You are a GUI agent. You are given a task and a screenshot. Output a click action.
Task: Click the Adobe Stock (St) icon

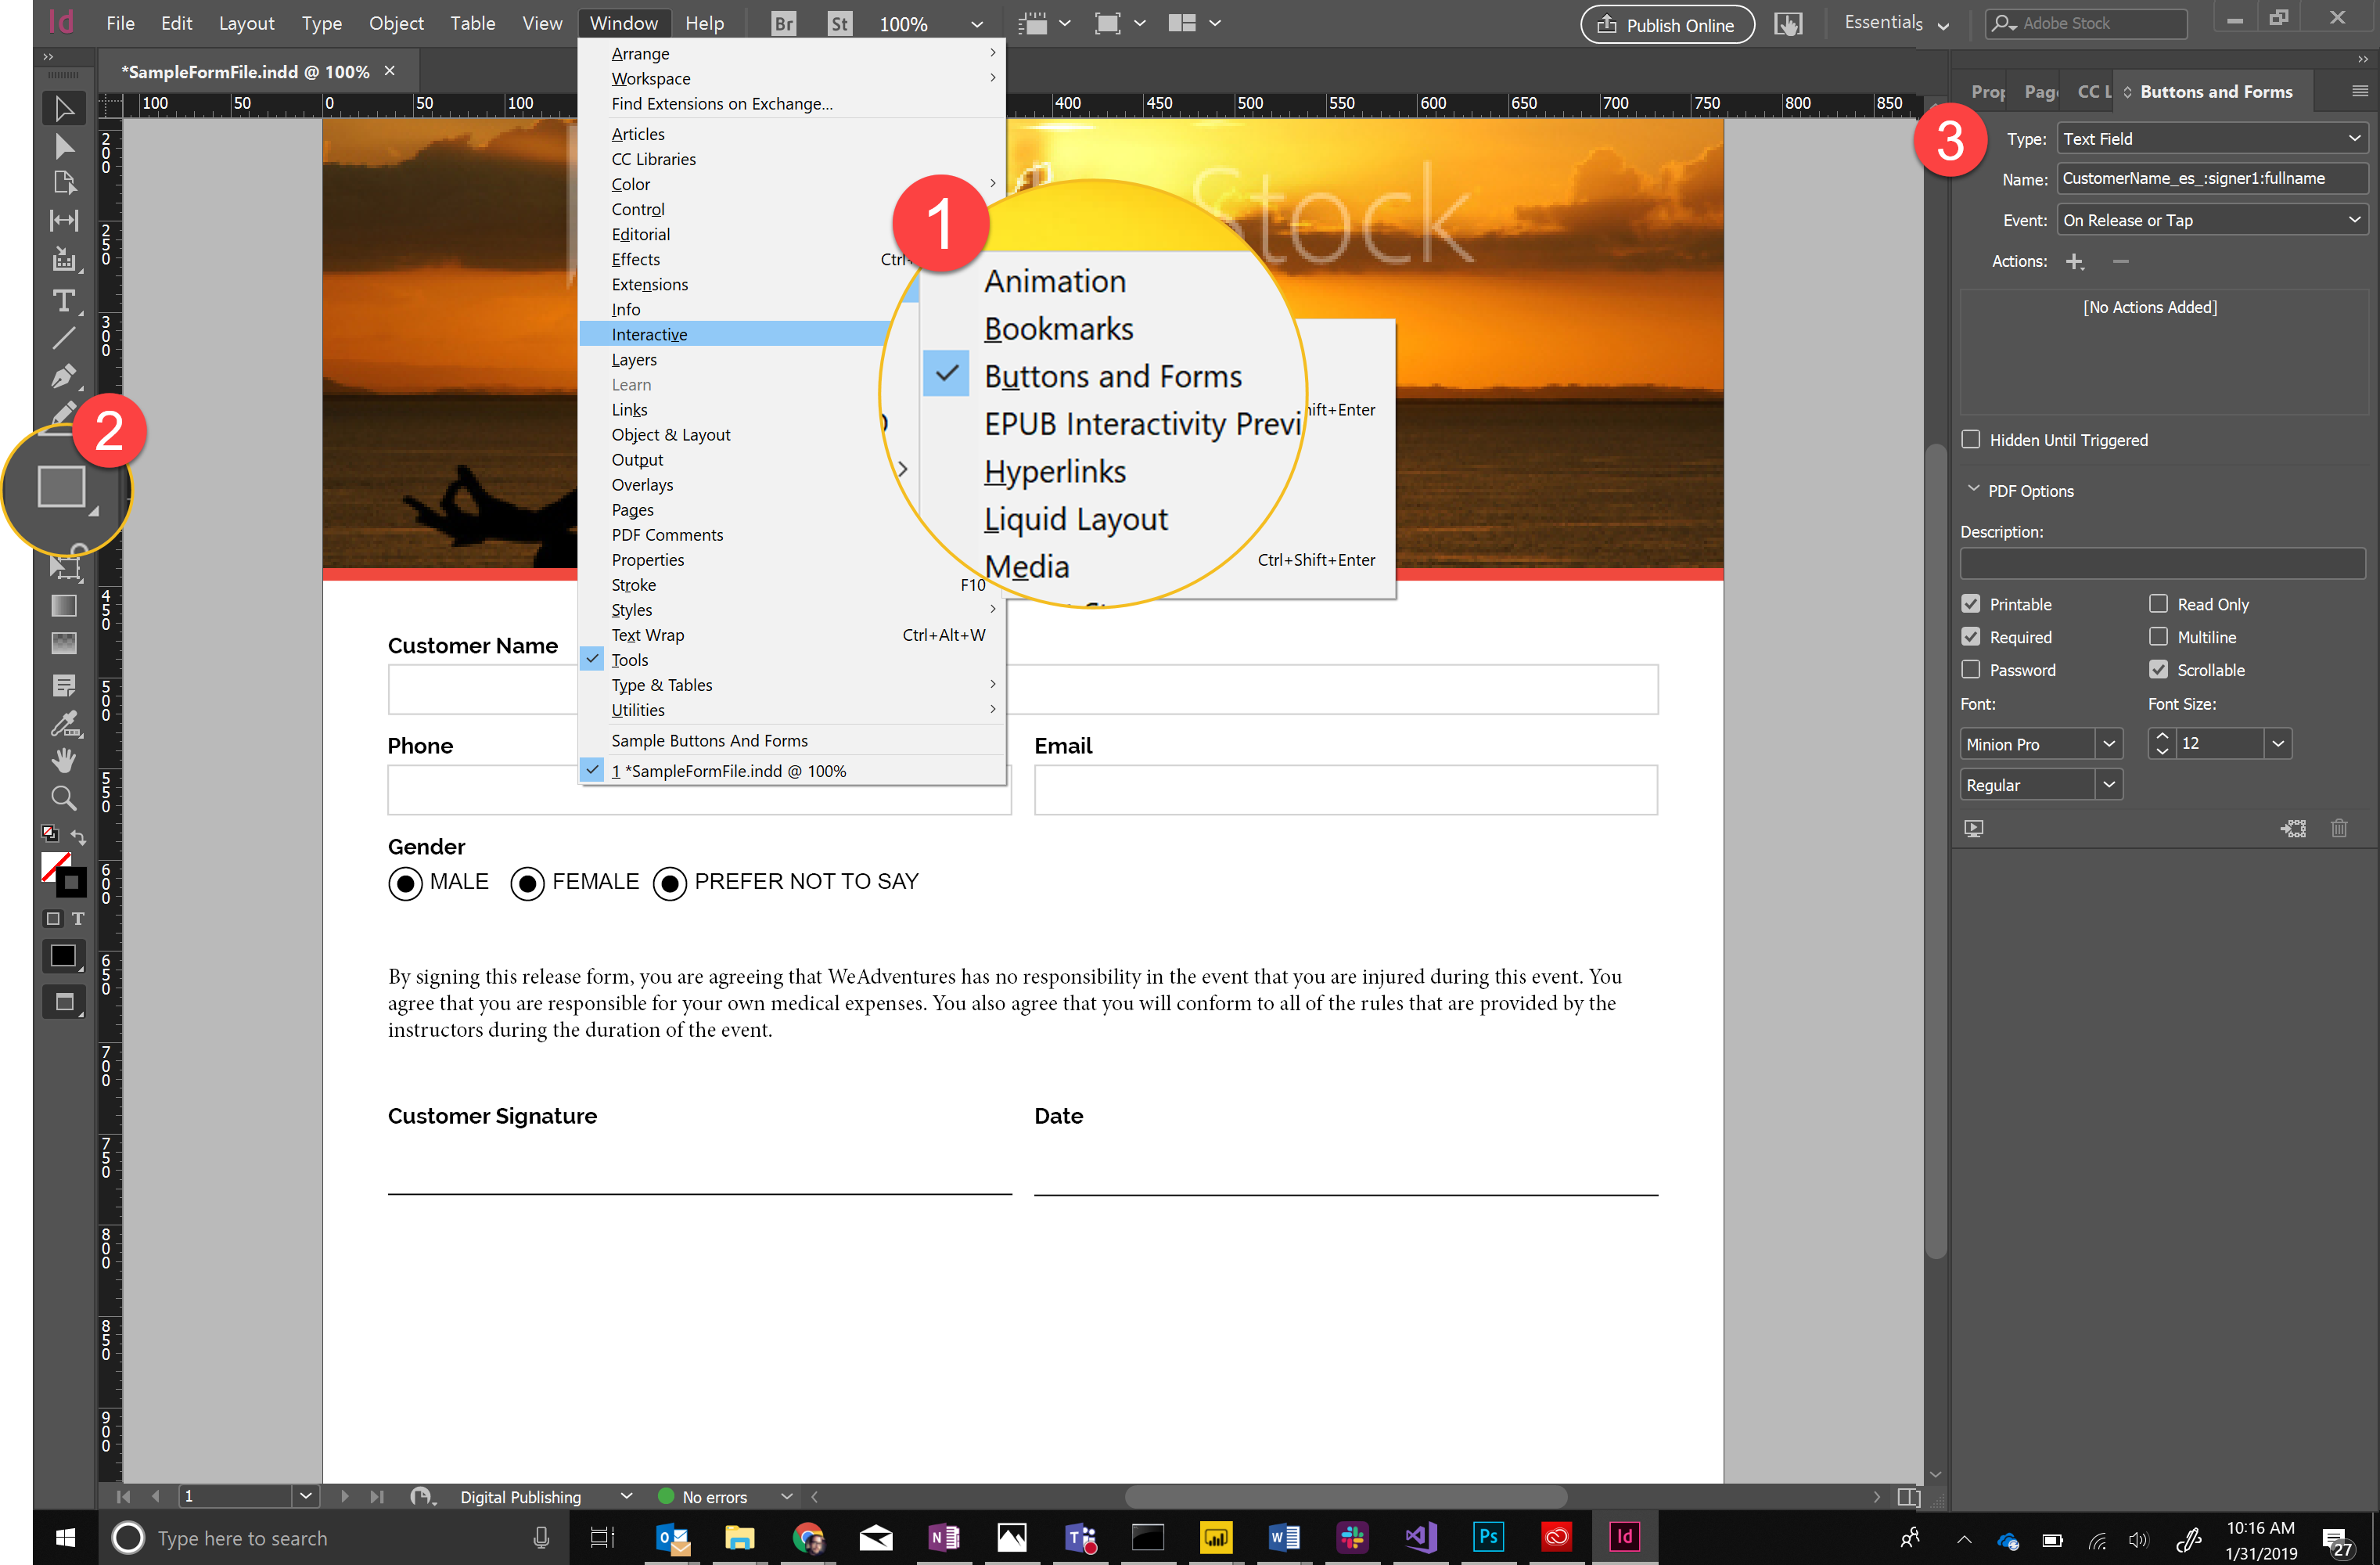(x=840, y=23)
